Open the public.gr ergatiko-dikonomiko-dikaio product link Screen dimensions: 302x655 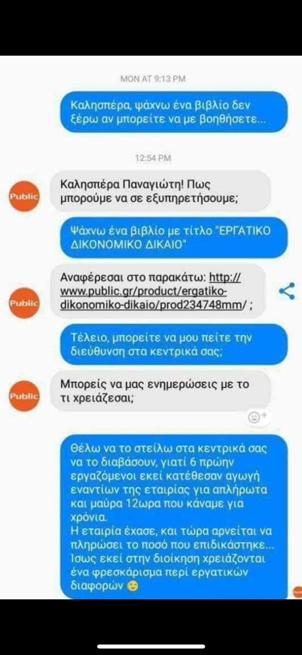(151, 291)
